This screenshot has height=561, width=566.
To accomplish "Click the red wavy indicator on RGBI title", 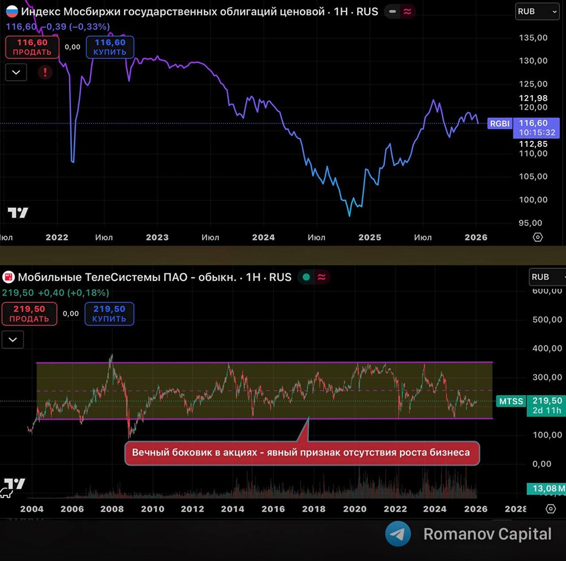I will (407, 11).
